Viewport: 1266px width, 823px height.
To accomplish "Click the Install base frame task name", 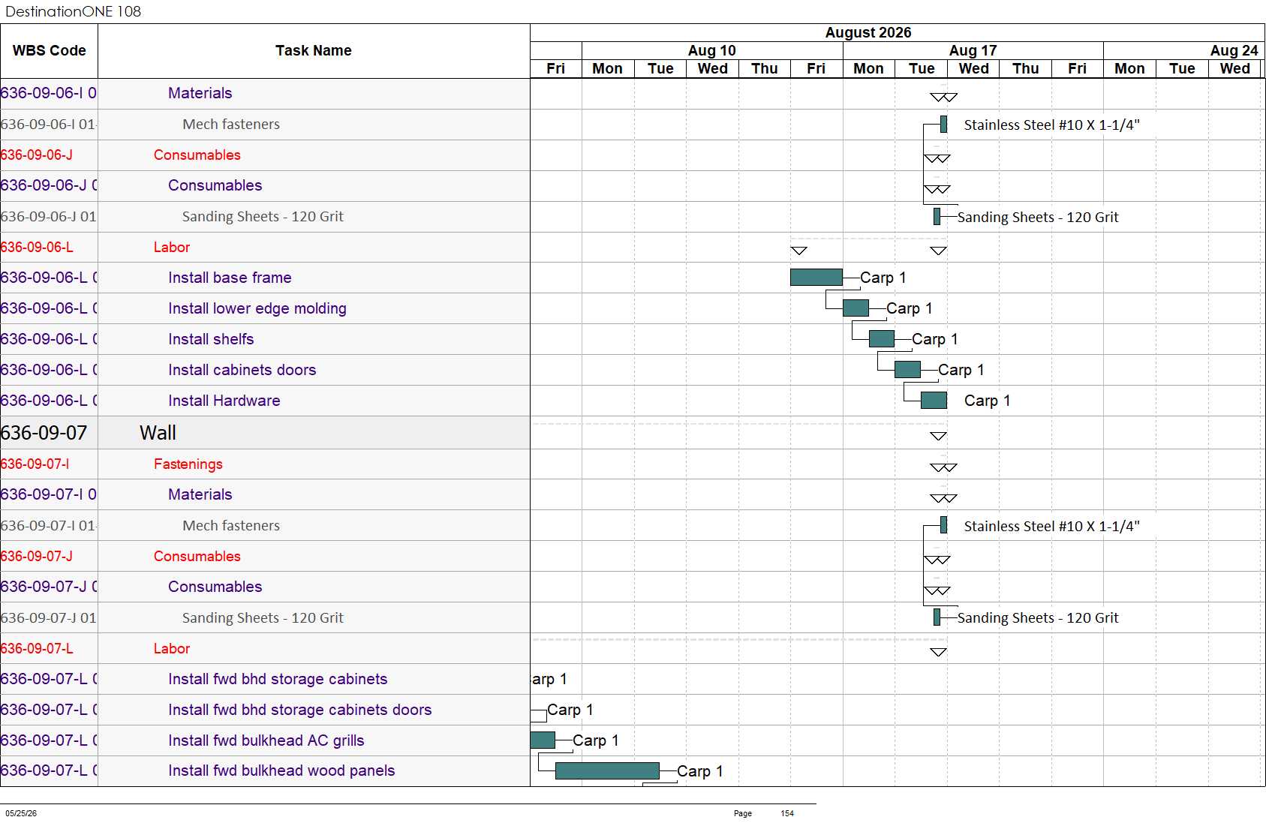I will pyautogui.click(x=230, y=278).
